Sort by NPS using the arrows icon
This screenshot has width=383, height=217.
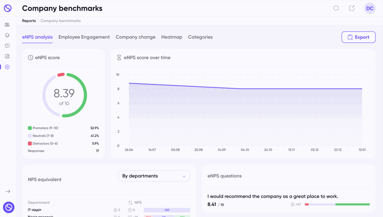[x=130, y=202]
